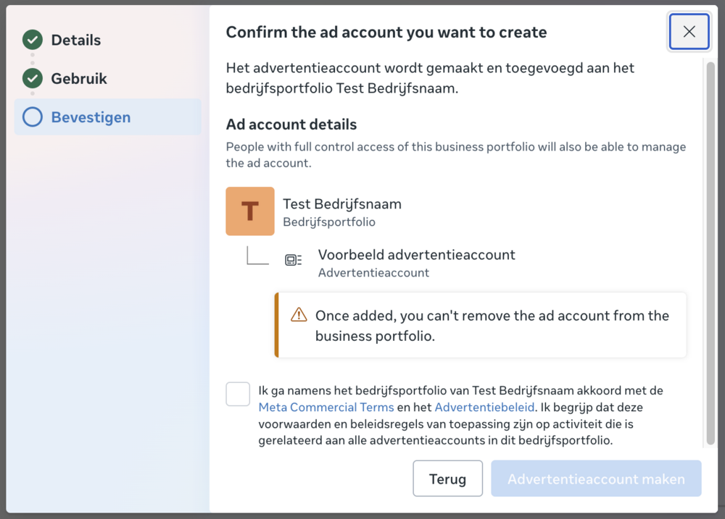Click the Test Bedrijfsnaam portfolio name
This screenshot has width=725, height=519.
[342, 204]
